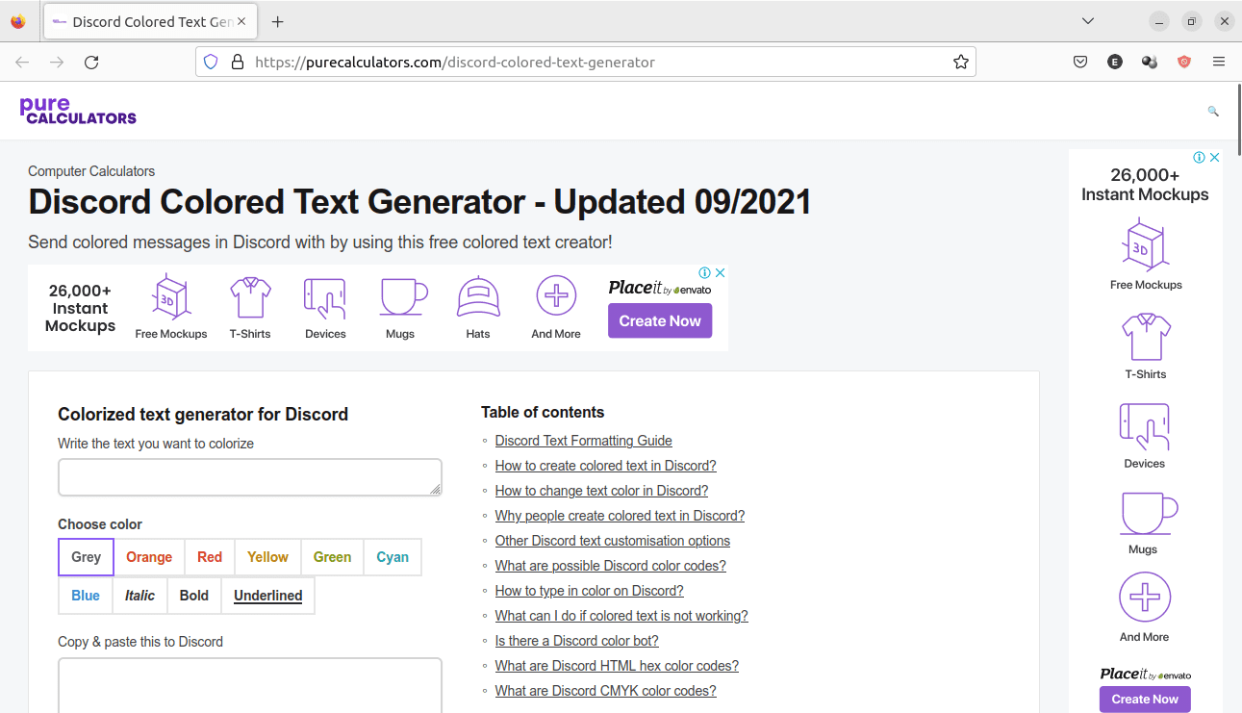Click the sidebar ad Devices icon
This screenshot has width=1242, height=713.
click(1145, 426)
